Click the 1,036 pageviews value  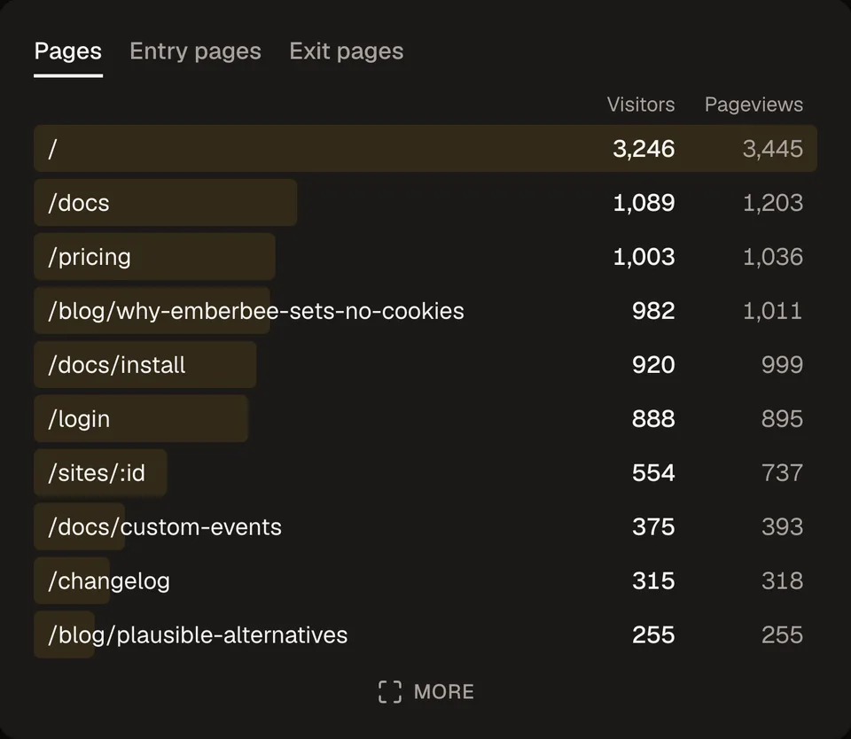773,257
